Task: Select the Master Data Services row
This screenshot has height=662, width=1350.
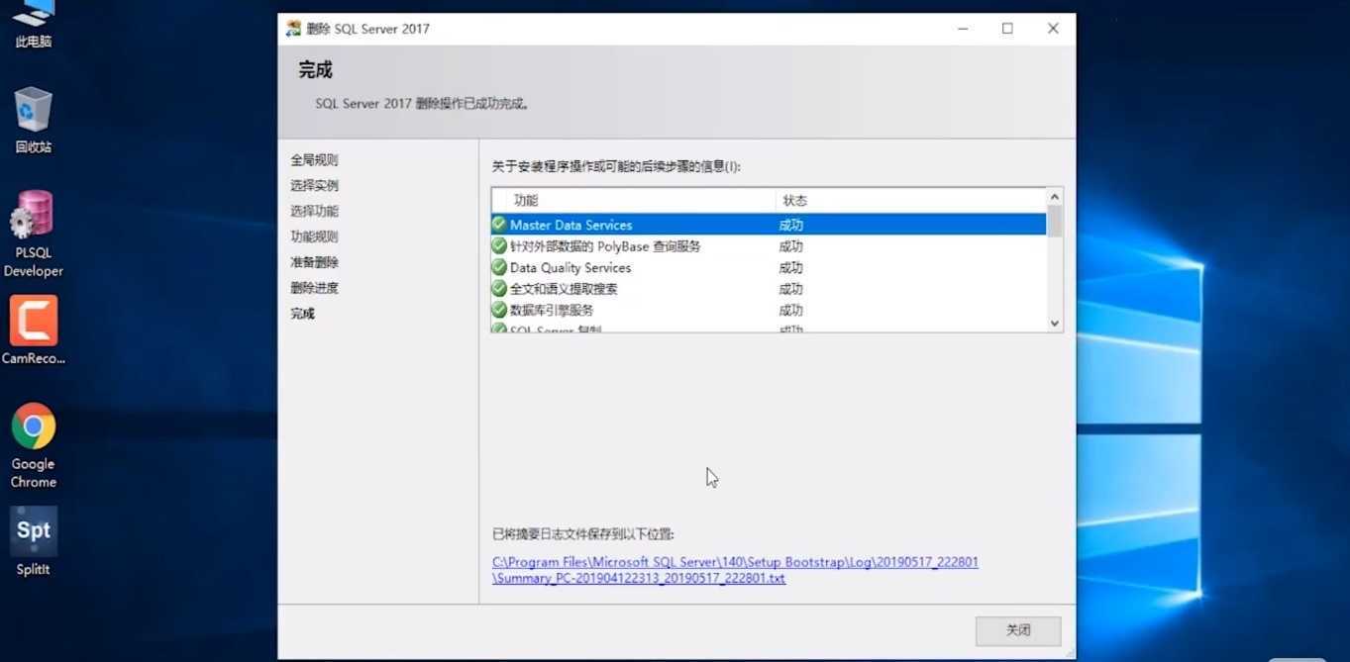Action: 769,225
